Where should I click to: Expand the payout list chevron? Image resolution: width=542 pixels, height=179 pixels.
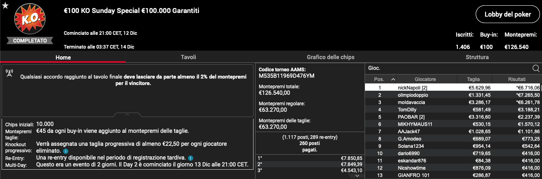(357, 176)
